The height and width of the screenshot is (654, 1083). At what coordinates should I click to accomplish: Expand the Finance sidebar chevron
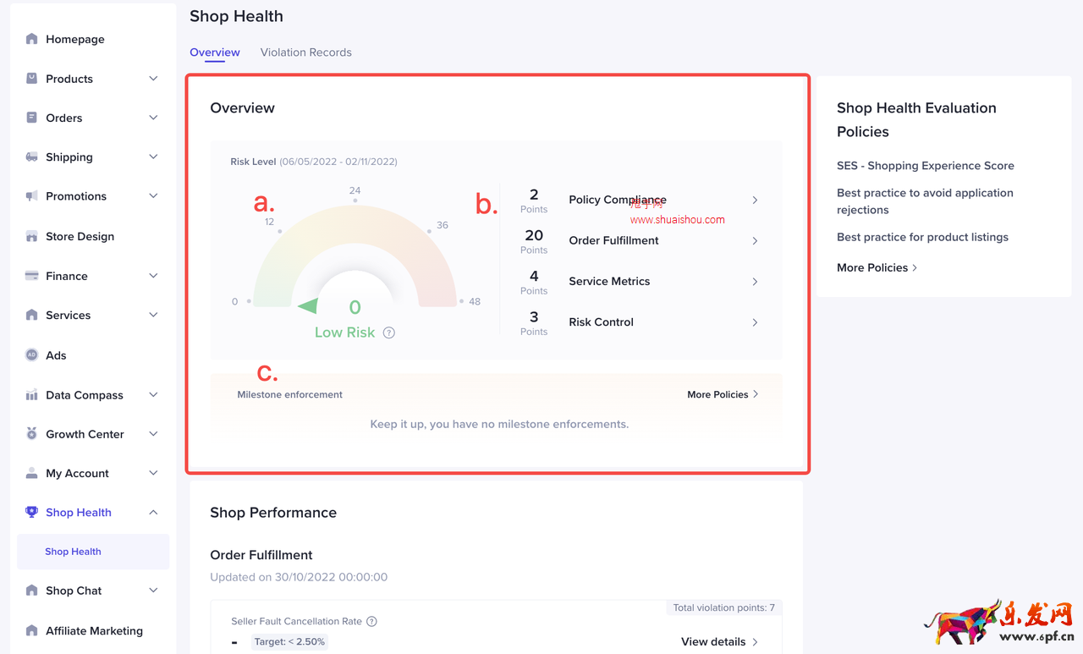(x=153, y=276)
